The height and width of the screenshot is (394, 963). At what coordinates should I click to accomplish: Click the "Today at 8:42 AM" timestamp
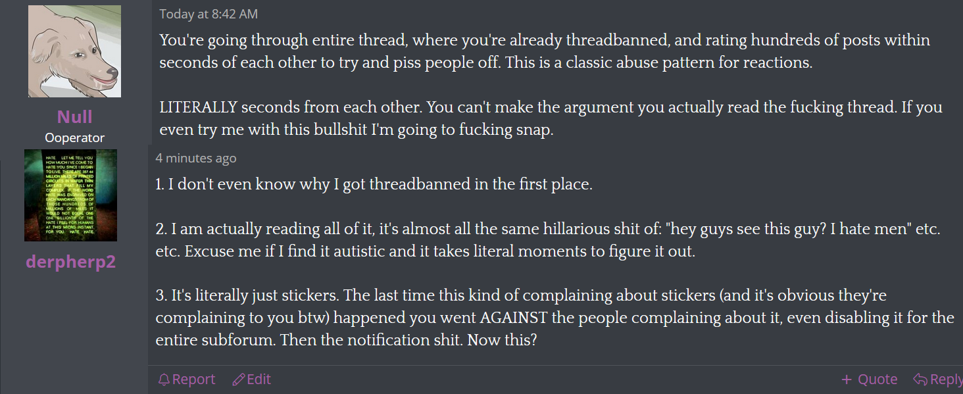point(209,14)
